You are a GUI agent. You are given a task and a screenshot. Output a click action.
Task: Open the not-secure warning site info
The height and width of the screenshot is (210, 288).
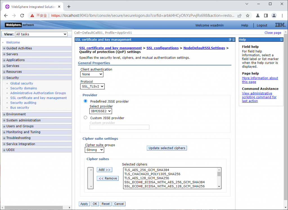(39, 16)
